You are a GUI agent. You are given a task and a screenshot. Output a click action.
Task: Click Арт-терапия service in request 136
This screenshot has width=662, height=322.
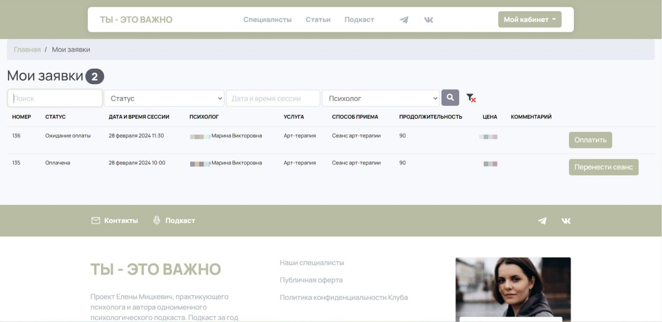(300, 136)
